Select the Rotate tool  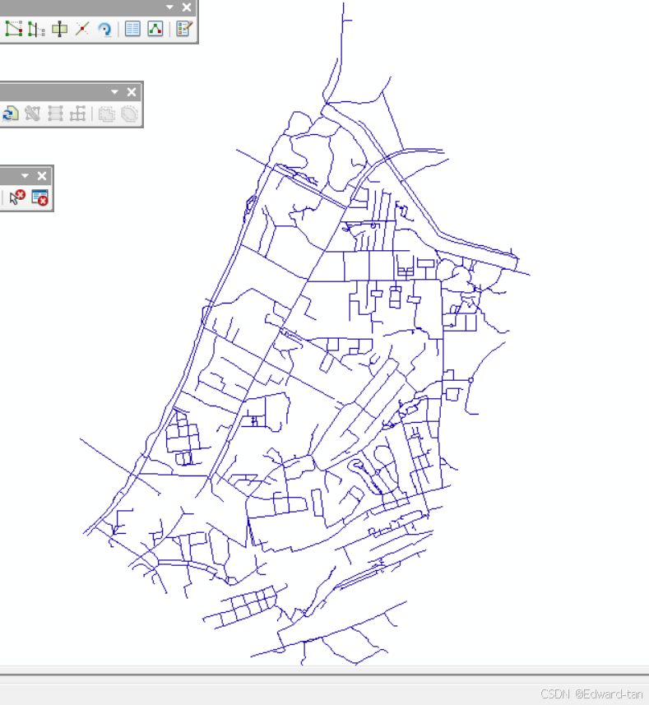(104, 30)
